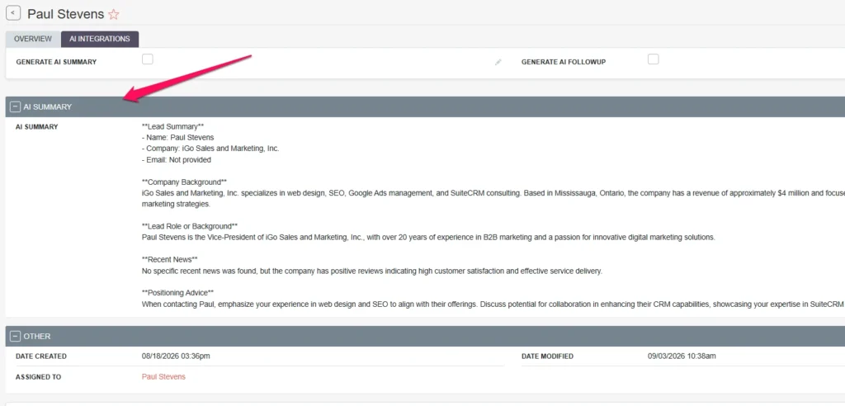Enable the Generate AI Followup checkbox

point(654,59)
